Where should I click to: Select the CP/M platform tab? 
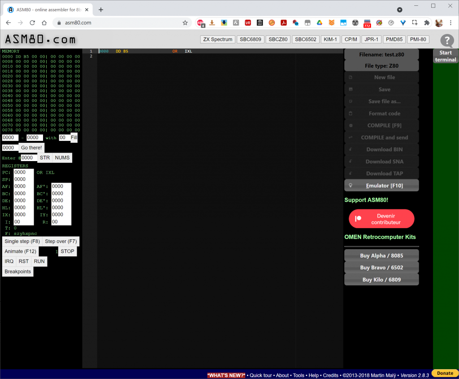pyautogui.click(x=351, y=39)
